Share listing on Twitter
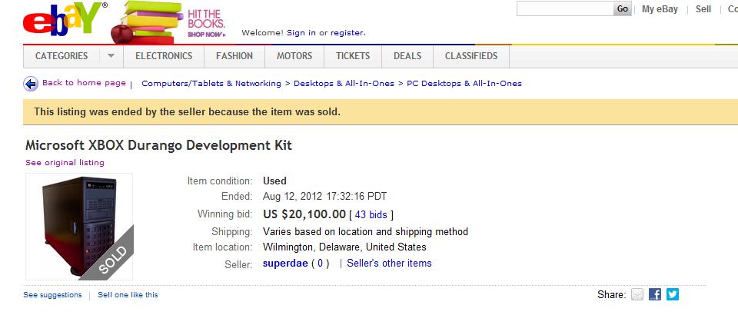This screenshot has width=738, height=325. tap(673, 294)
